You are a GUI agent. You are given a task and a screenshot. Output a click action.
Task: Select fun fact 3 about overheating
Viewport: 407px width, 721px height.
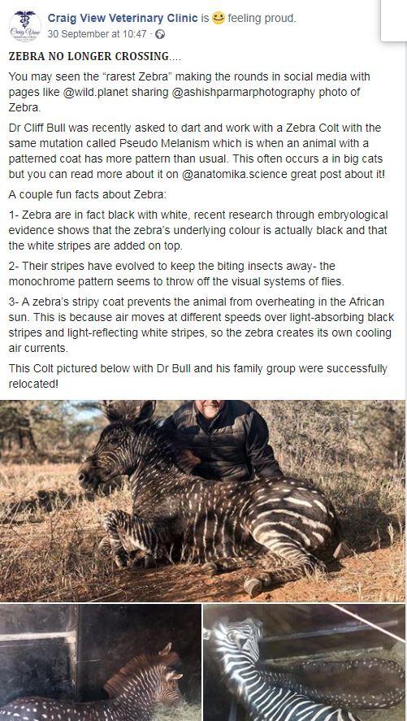[x=201, y=325]
